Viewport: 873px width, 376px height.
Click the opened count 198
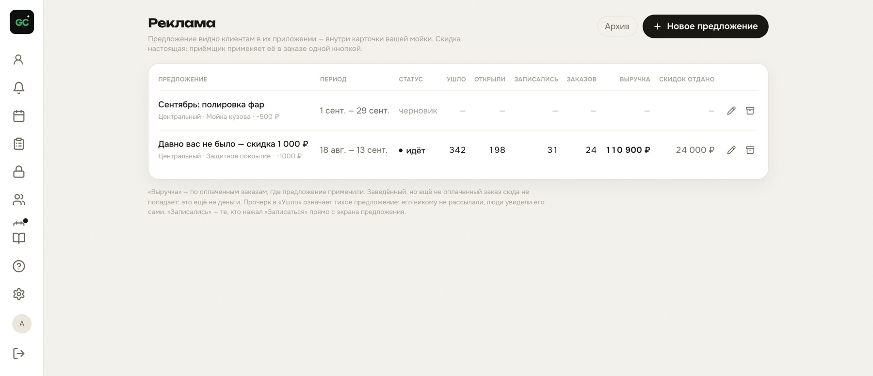(x=497, y=150)
